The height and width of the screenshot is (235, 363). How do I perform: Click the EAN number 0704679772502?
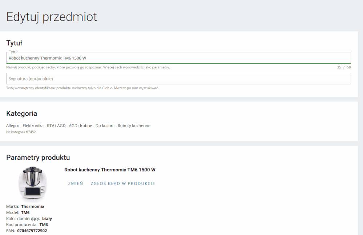[x=32, y=231]
